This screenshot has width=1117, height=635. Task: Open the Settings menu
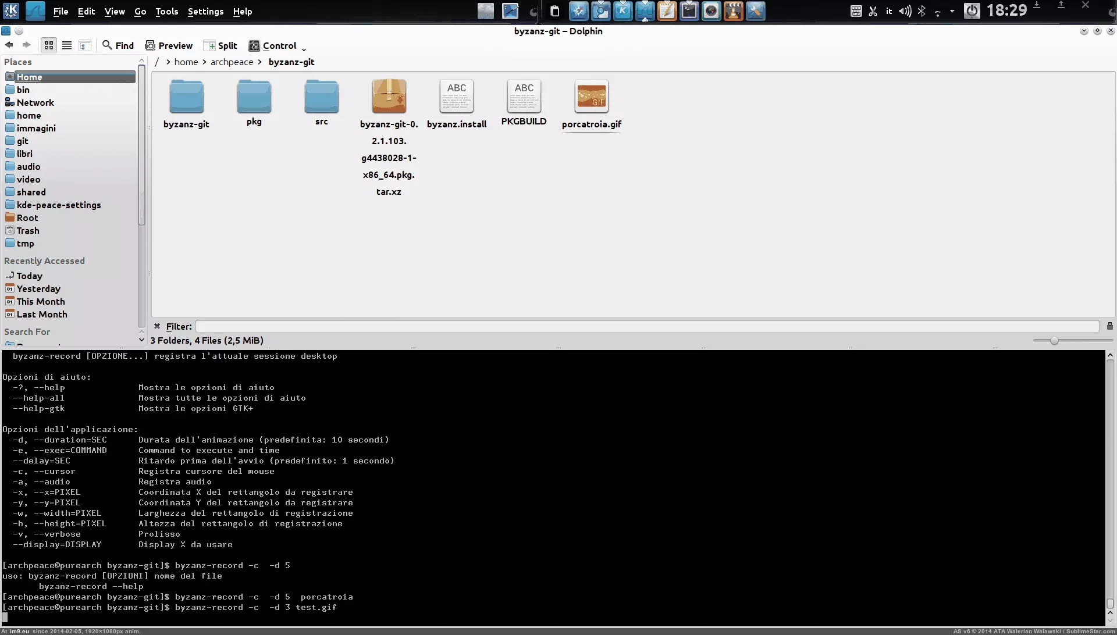[205, 11]
